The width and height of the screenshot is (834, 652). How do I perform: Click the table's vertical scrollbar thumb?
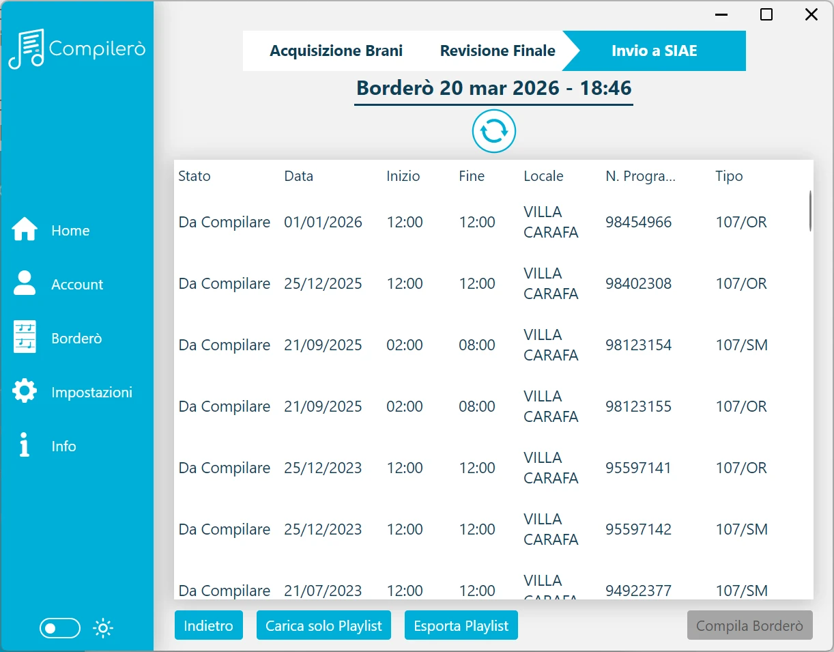(x=810, y=210)
